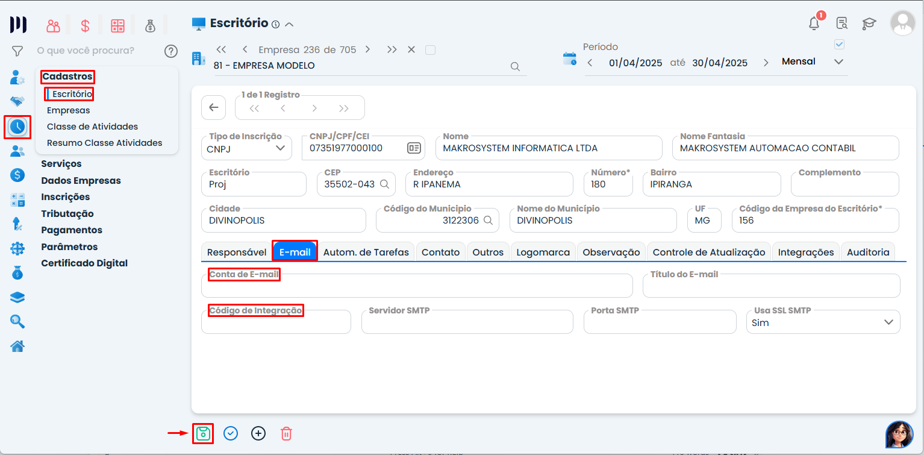This screenshot has height=455, width=924.
Task: Click the plus add record icon
Action: [258, 433]
